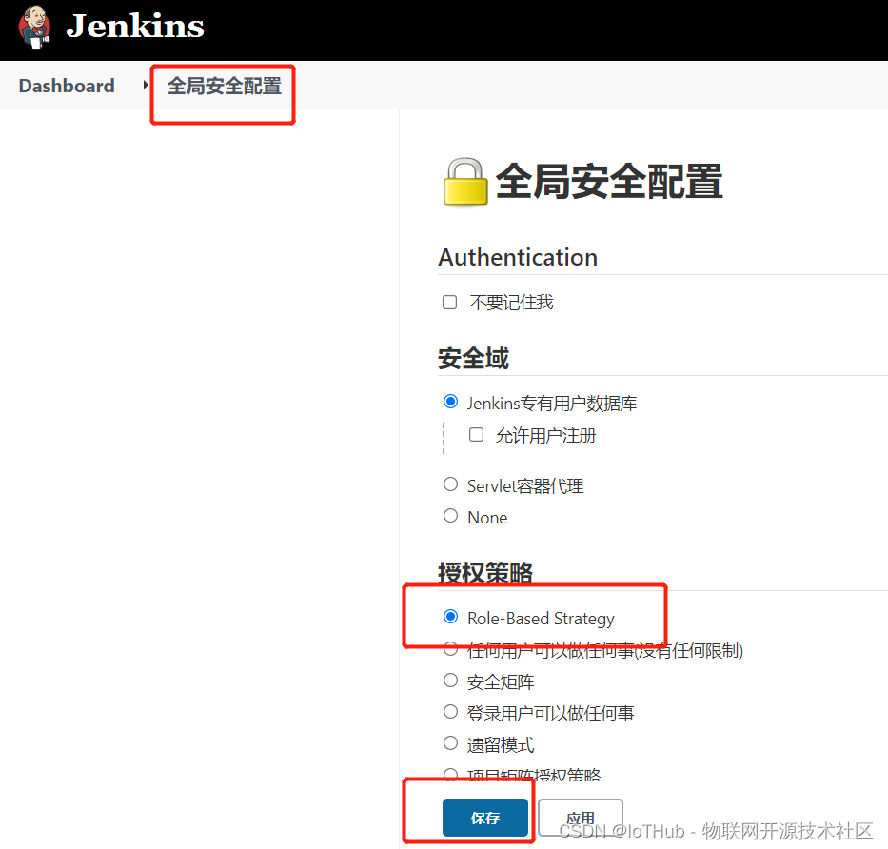This screenshot has height=849, width=888.
Task: Click the Authentication section heading
Action: click(x=518, y=257)
